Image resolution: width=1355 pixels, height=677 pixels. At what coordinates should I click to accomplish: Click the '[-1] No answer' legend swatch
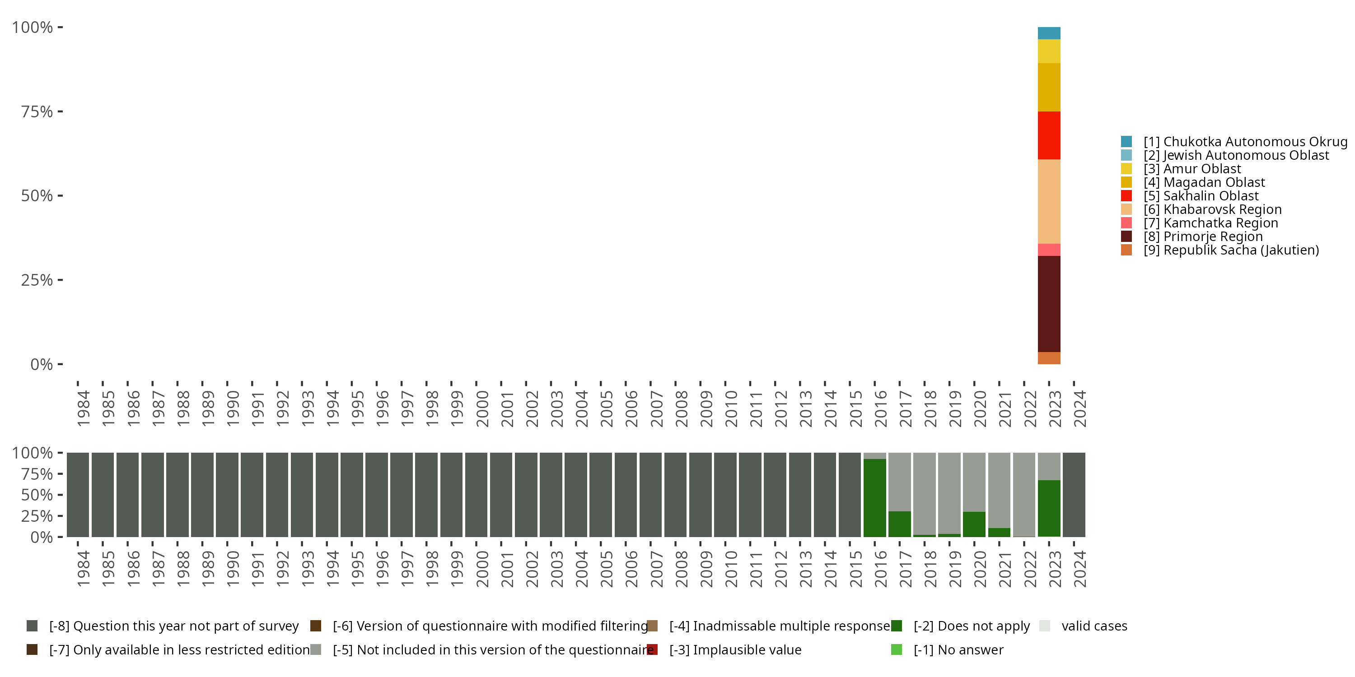pos(897,649)
